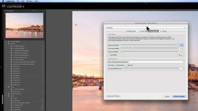
Task: Open the Edit menu
Action: (23, 1)
